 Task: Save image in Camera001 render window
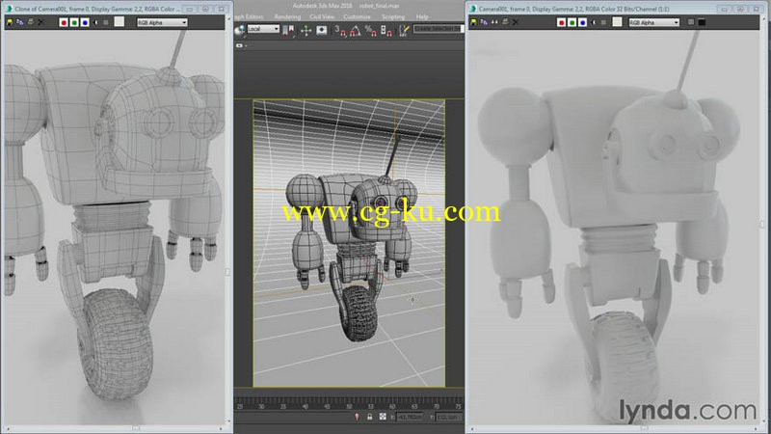[473, 22]
